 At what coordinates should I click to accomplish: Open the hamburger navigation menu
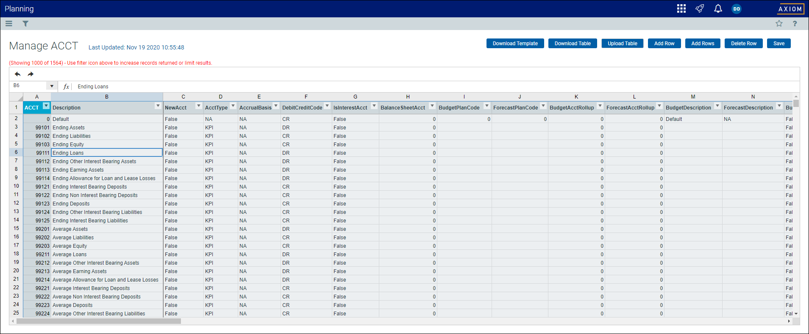[9, 24]
